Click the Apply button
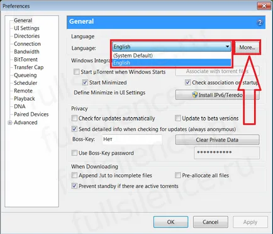The height and width of the screenshot is (234, 273). coord(250,222)
